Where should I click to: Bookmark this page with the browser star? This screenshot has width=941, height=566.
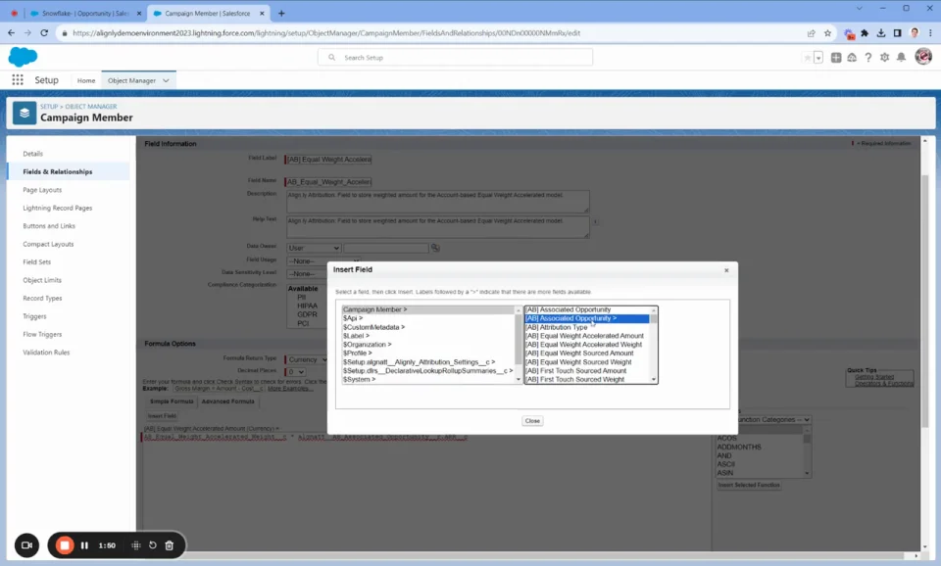point(827,33)
